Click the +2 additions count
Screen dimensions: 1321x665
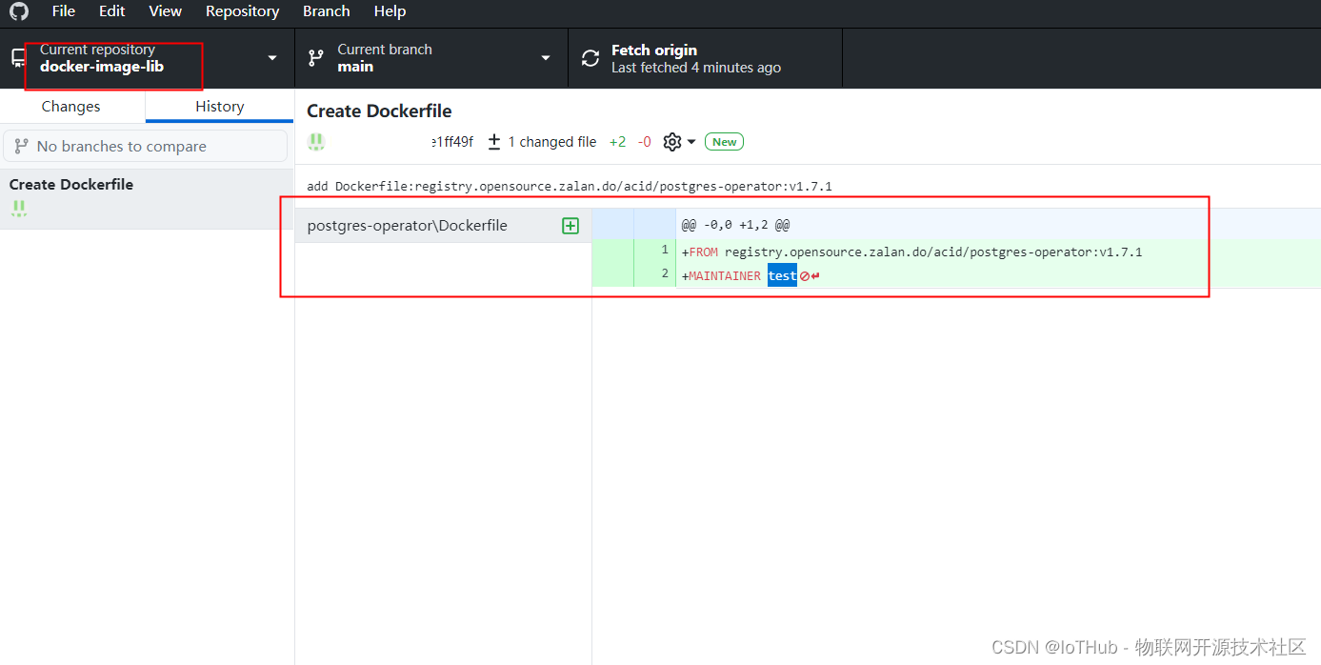click(618, 142)
